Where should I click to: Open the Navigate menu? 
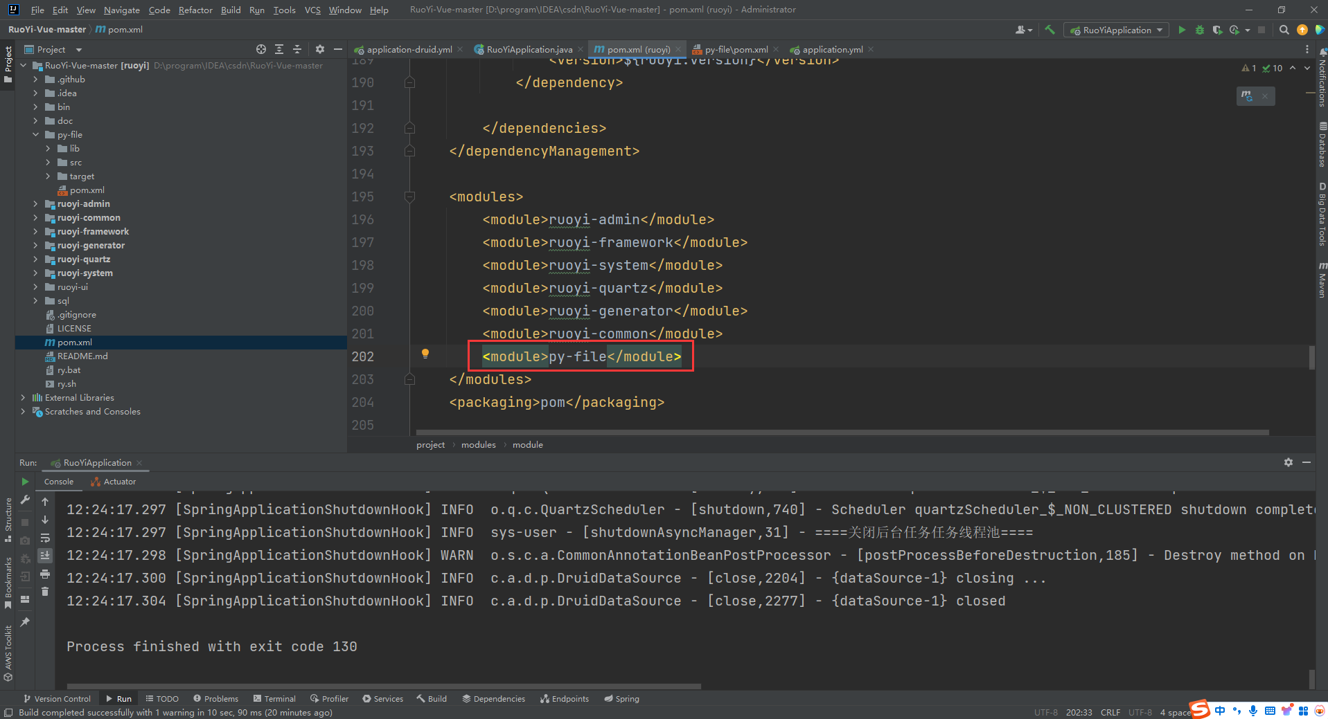click(122, 10)
